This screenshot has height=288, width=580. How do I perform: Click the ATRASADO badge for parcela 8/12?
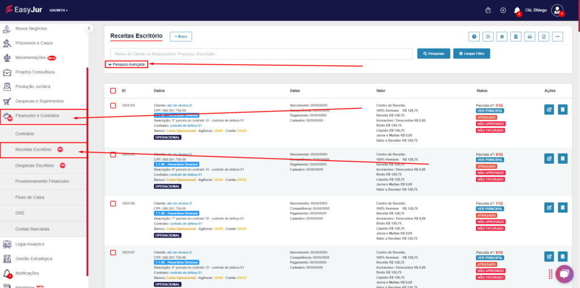(x=487, y=264)
